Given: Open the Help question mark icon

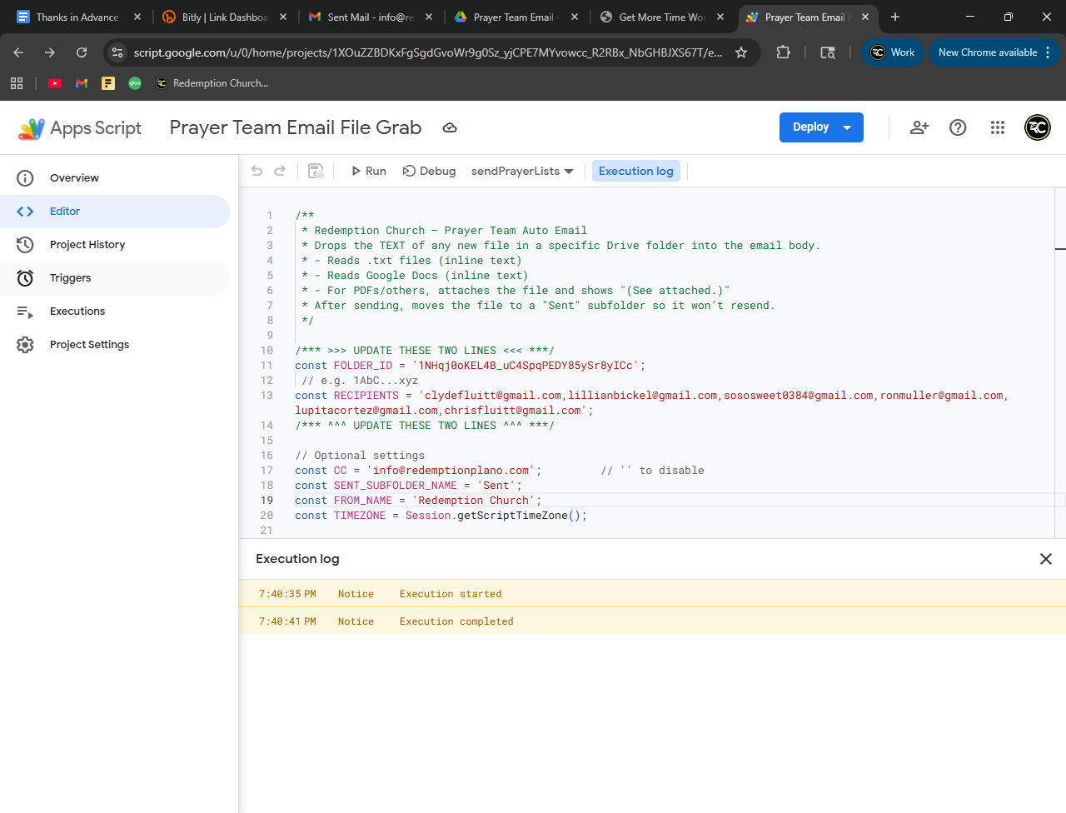Looking at the screenshot, I should click(x=958, y=127).
